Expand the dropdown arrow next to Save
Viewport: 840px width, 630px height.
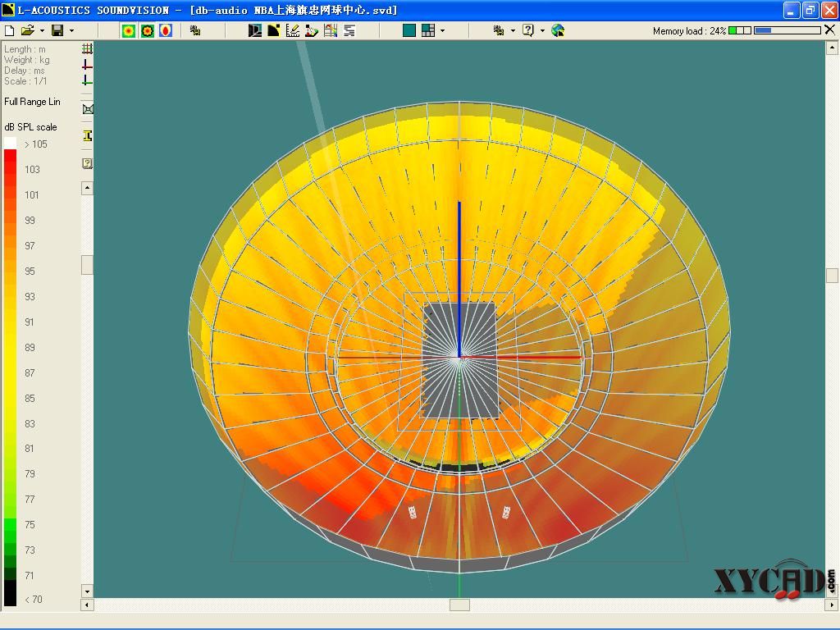coord(72,31)
